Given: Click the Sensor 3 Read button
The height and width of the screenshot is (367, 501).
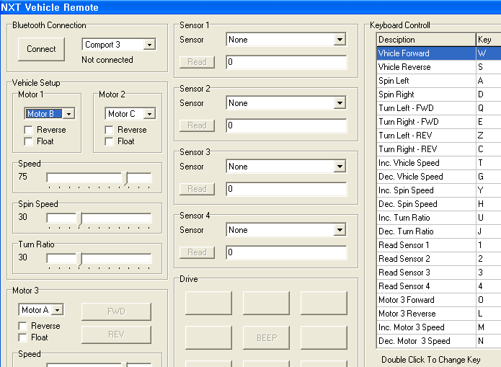Looking at the screenshot, I should (197, 189).
